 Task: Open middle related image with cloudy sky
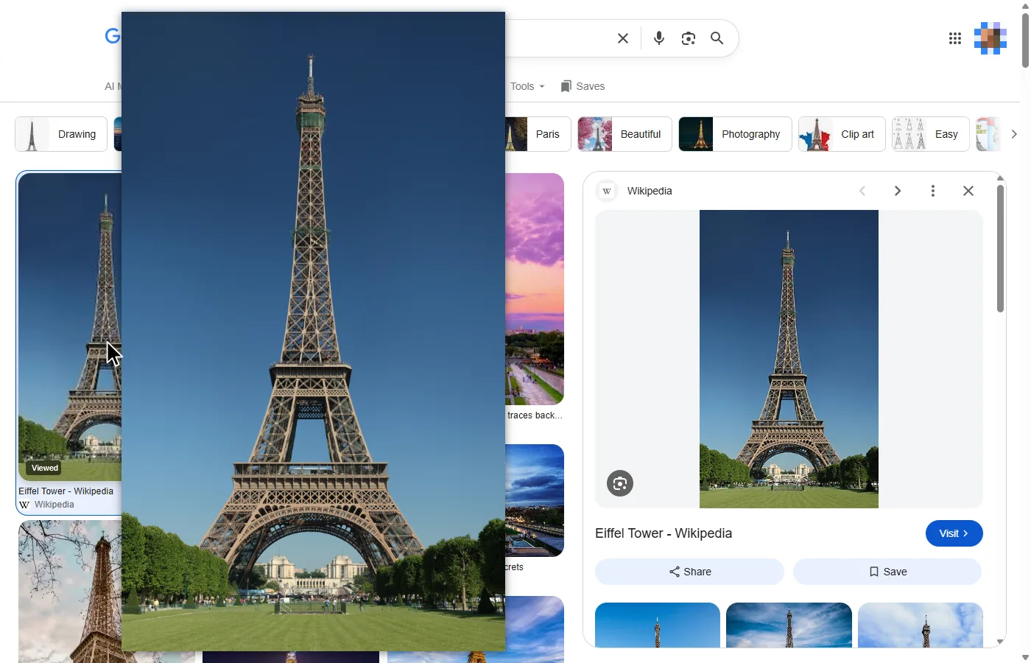(x=789, y=625)
